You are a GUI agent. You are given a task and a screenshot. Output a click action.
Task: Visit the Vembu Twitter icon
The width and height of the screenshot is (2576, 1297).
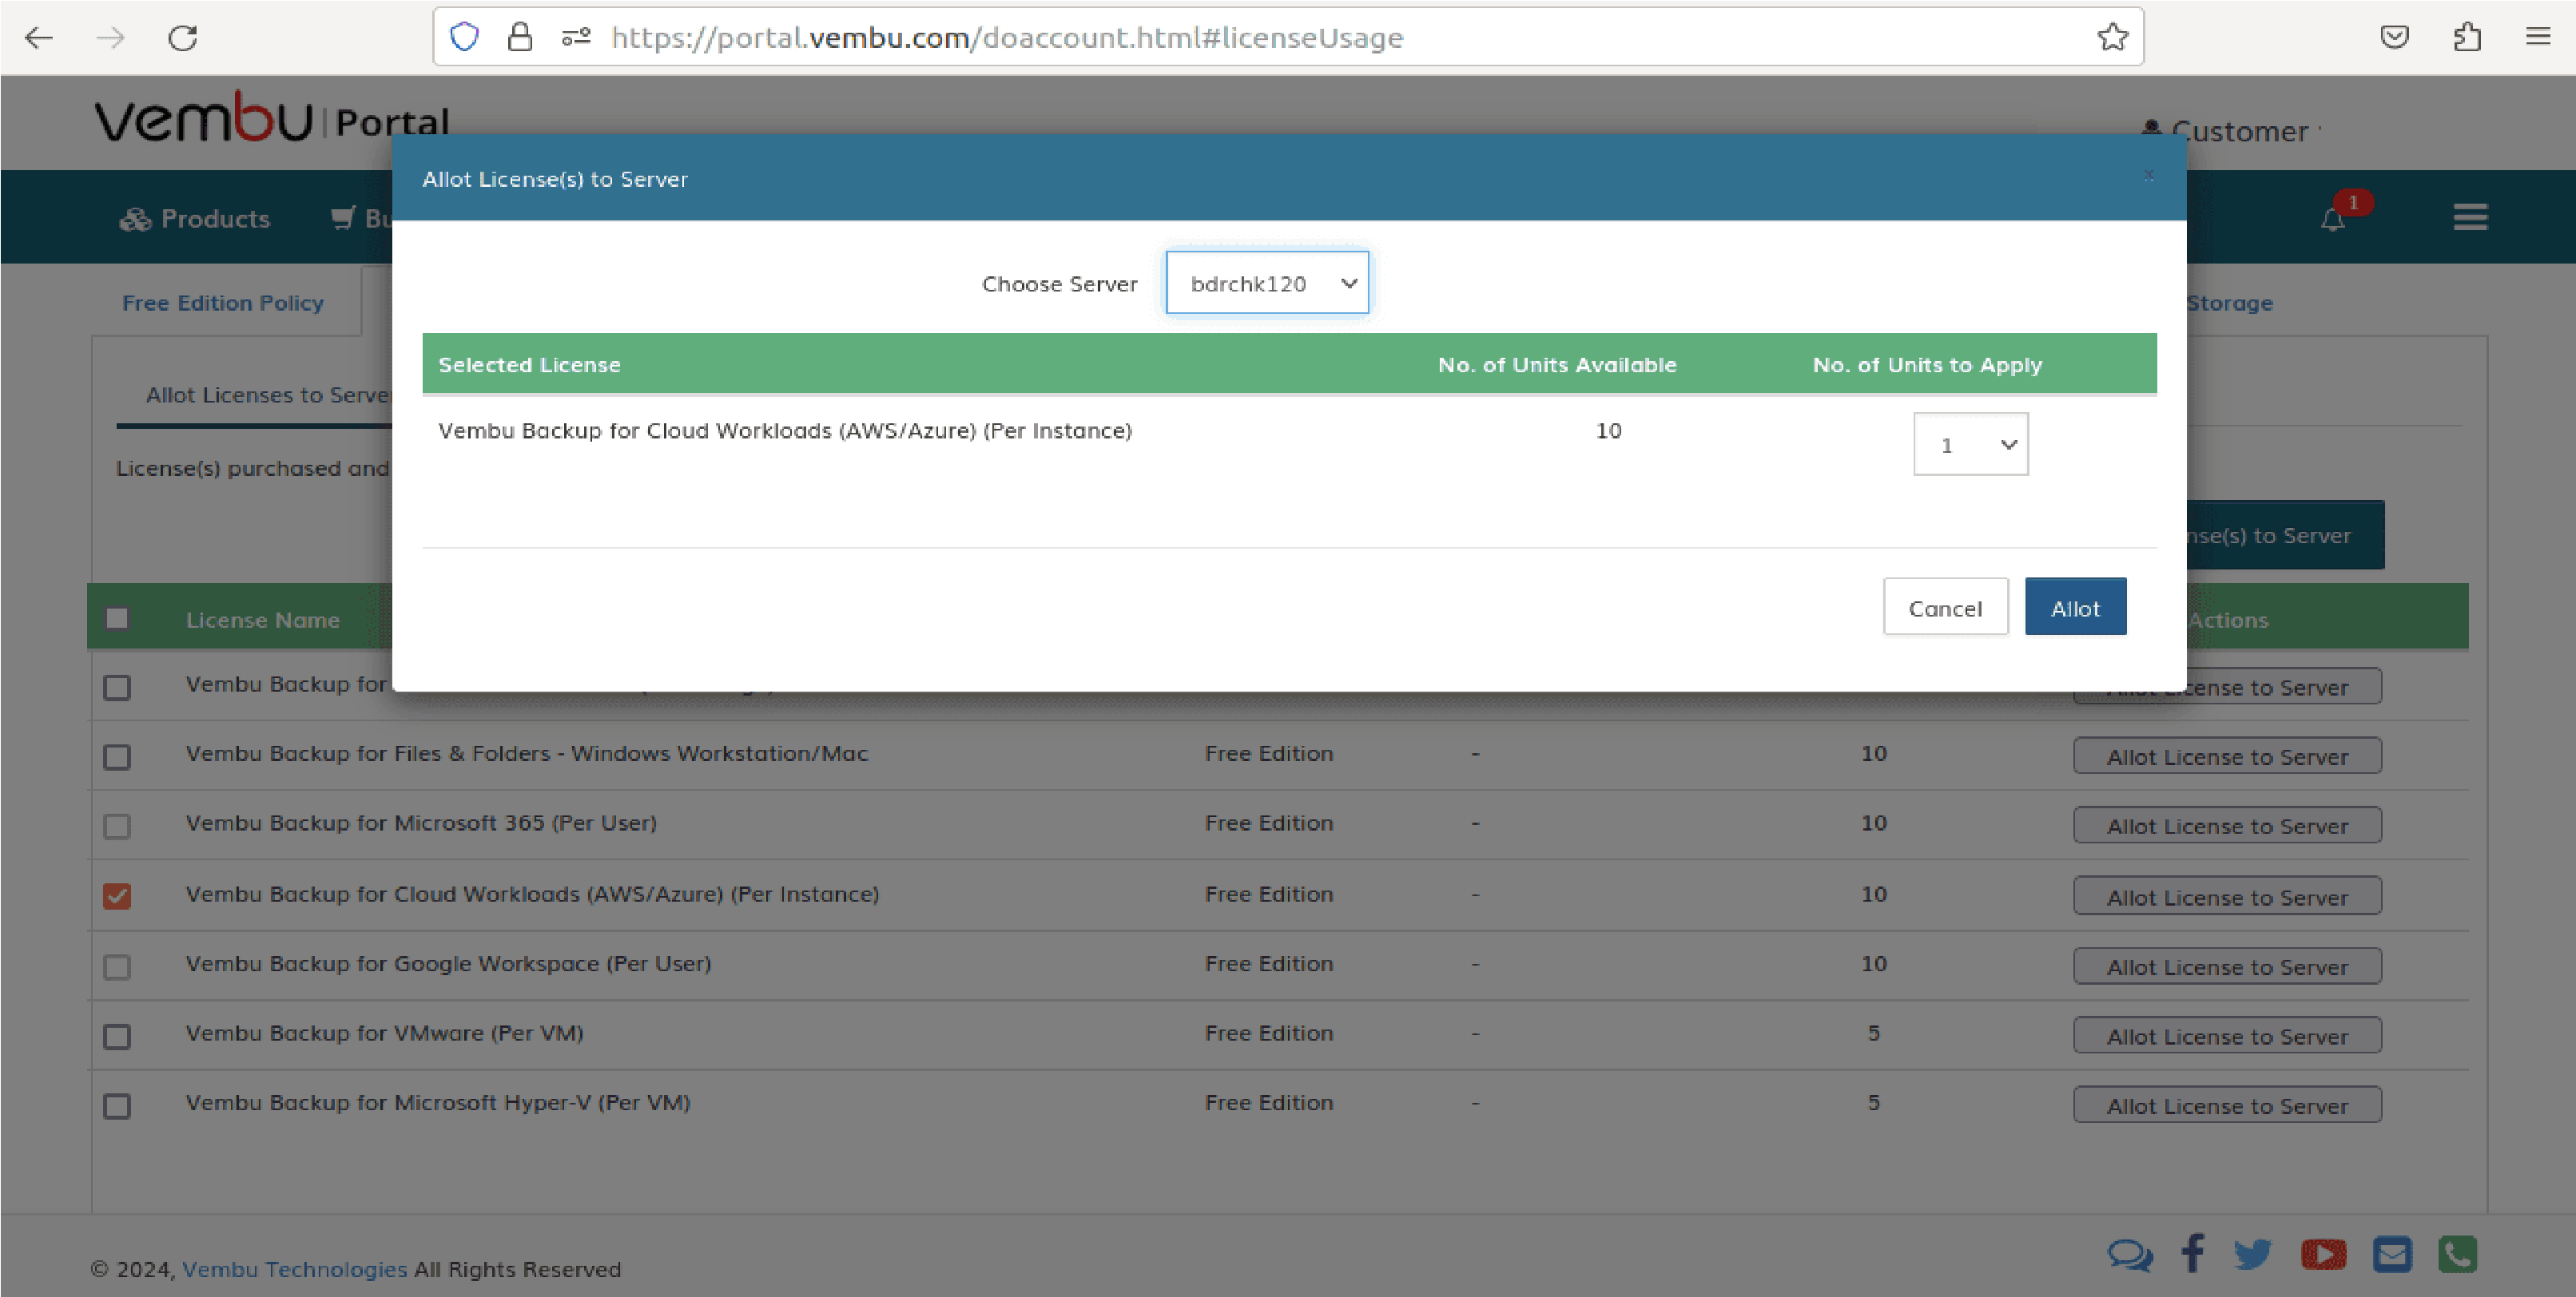click(x=2252, y=1254)
